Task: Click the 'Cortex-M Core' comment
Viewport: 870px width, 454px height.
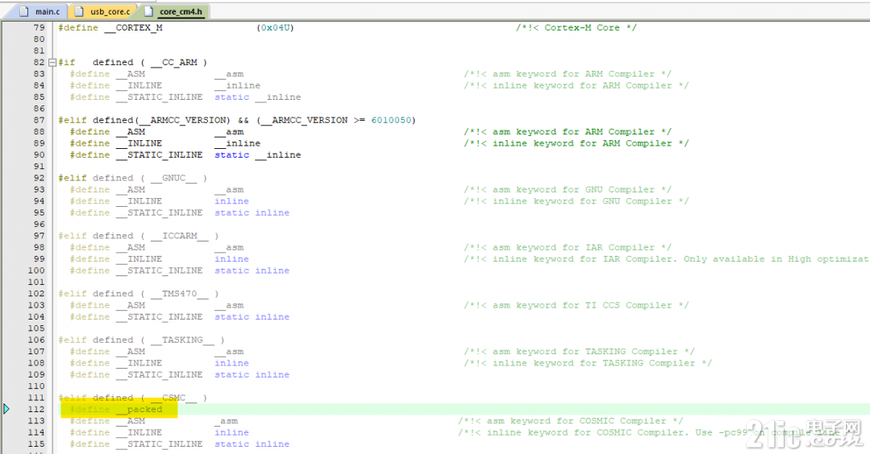Action: click(x=576, y=27)
